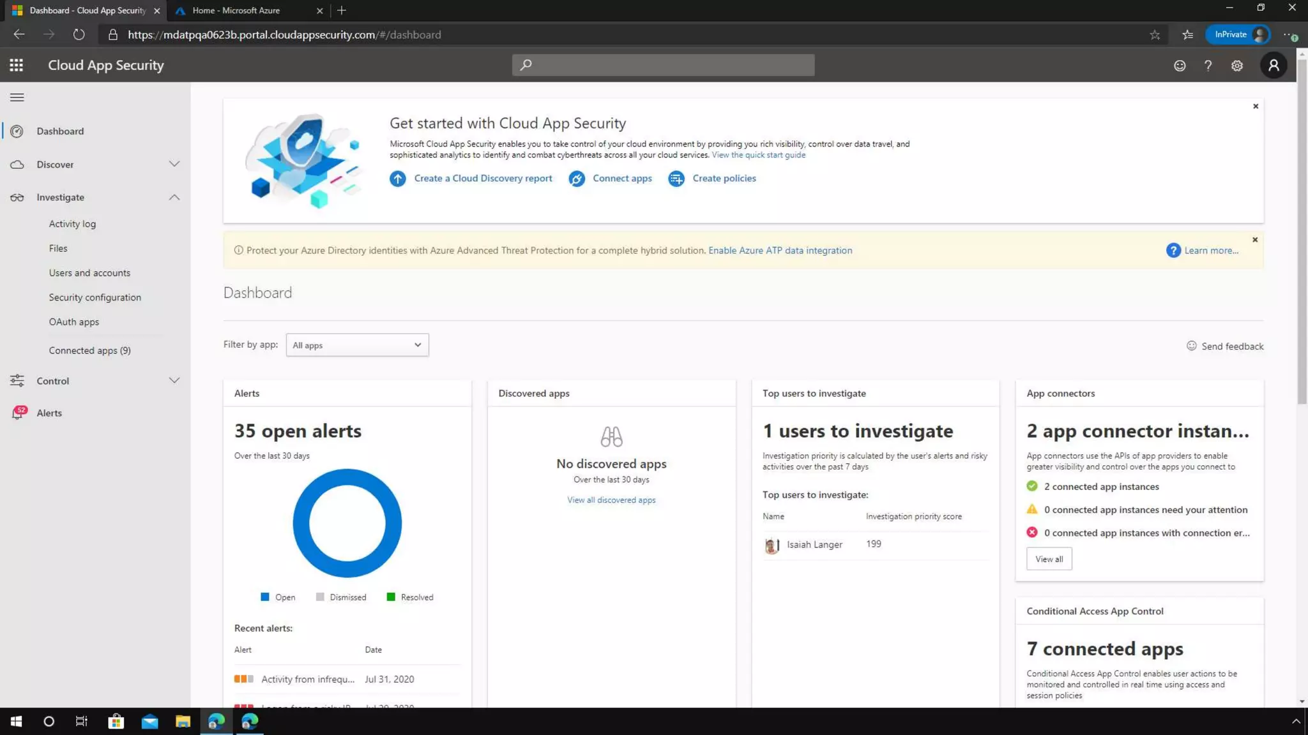Click the search input field
1308x735 pixels.
[x=663, y=65]
